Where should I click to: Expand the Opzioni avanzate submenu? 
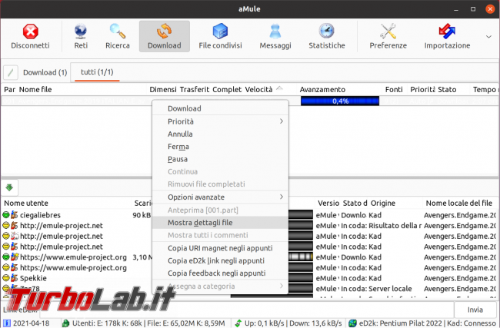click(x=220, y=197)
